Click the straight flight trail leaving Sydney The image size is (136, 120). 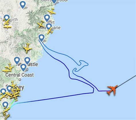tap(55, 98)
